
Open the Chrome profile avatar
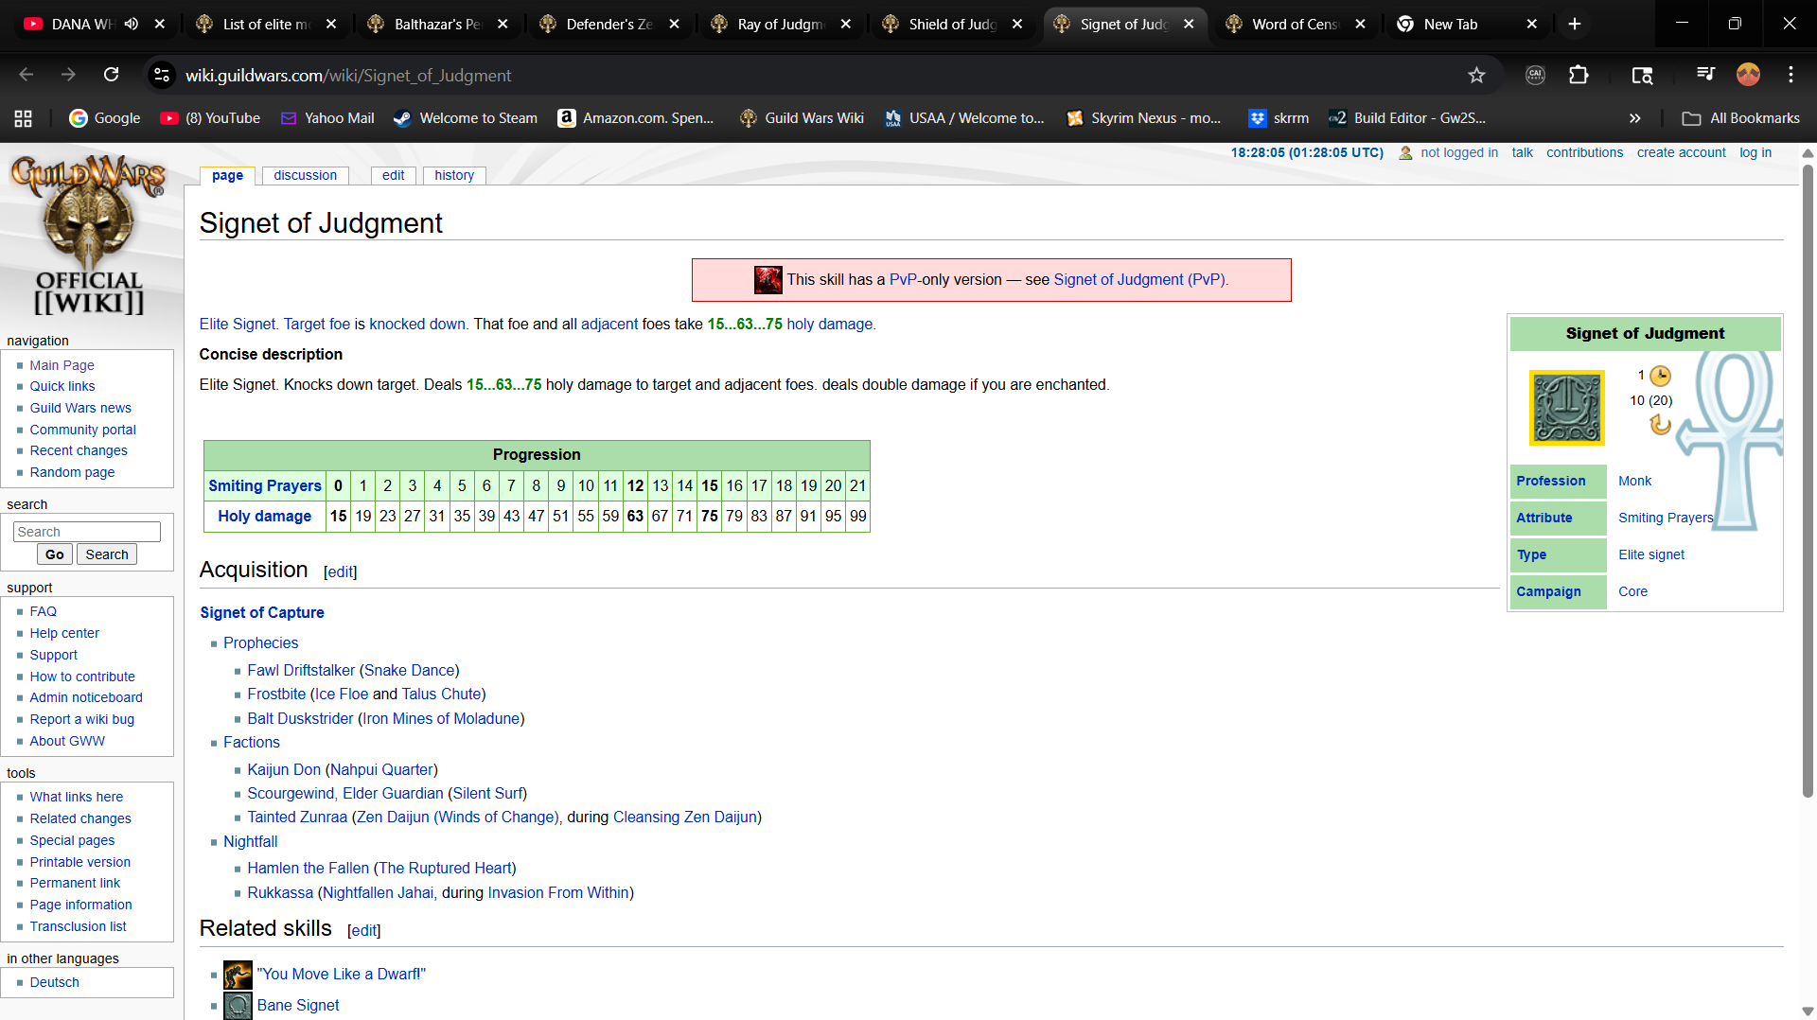[x=1748, y=75]
